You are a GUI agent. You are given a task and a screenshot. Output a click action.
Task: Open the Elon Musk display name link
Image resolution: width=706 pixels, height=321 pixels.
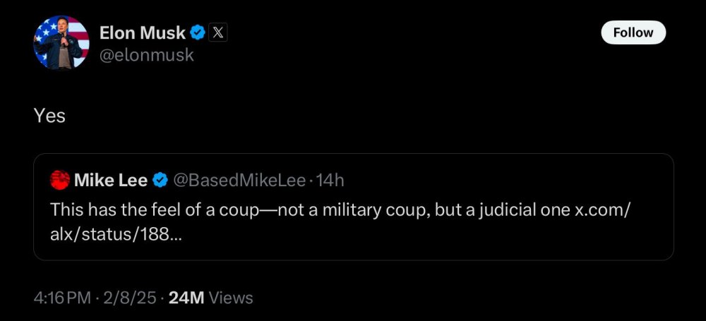point(142,32)
